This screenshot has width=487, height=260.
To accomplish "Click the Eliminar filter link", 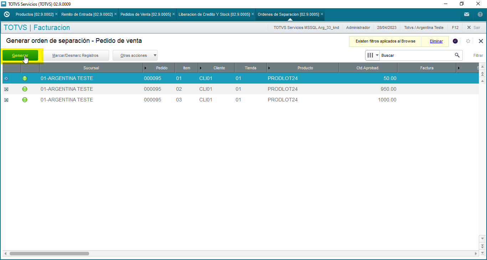I will coord(436,41).
